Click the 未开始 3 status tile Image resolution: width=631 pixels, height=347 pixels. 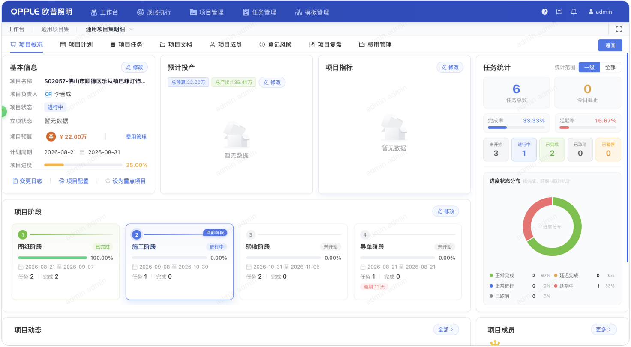[496, 149]
